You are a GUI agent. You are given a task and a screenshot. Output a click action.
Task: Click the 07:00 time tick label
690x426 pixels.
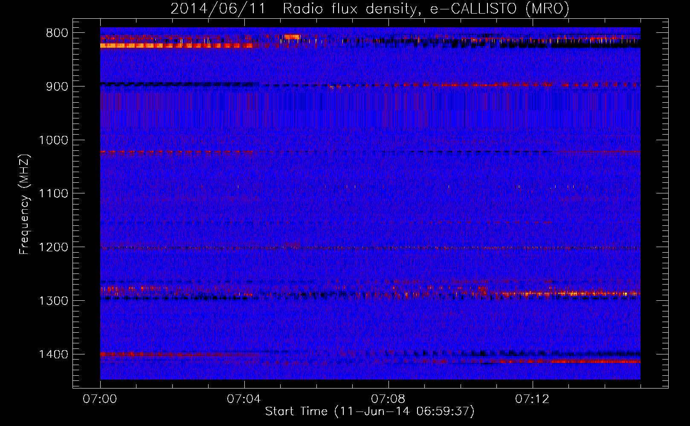pos(100,399)
